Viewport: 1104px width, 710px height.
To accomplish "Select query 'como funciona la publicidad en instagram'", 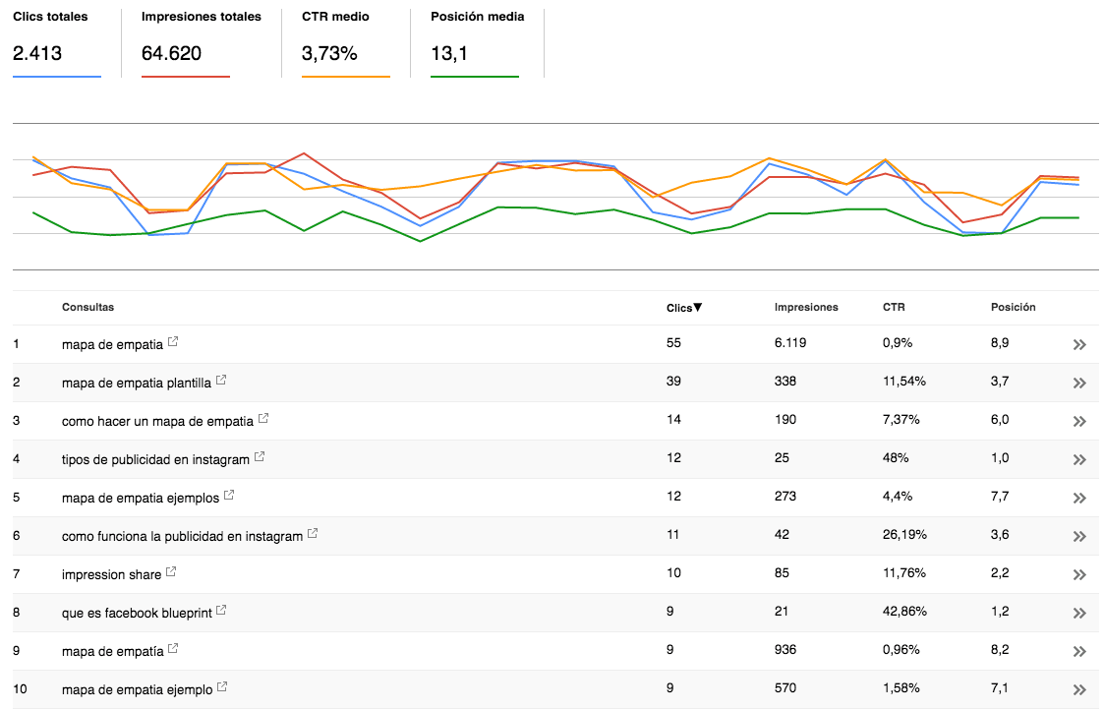I will pyautogui.click(x=182, y=537).
